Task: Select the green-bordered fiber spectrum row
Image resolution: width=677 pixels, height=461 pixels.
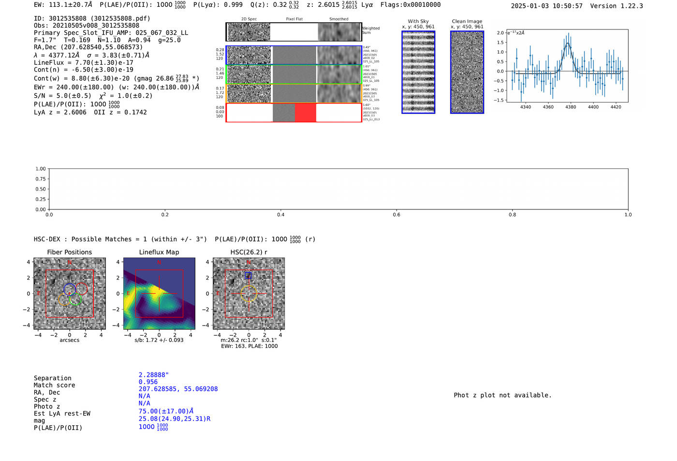Action: pyautogui.click(x=294, y=74)
